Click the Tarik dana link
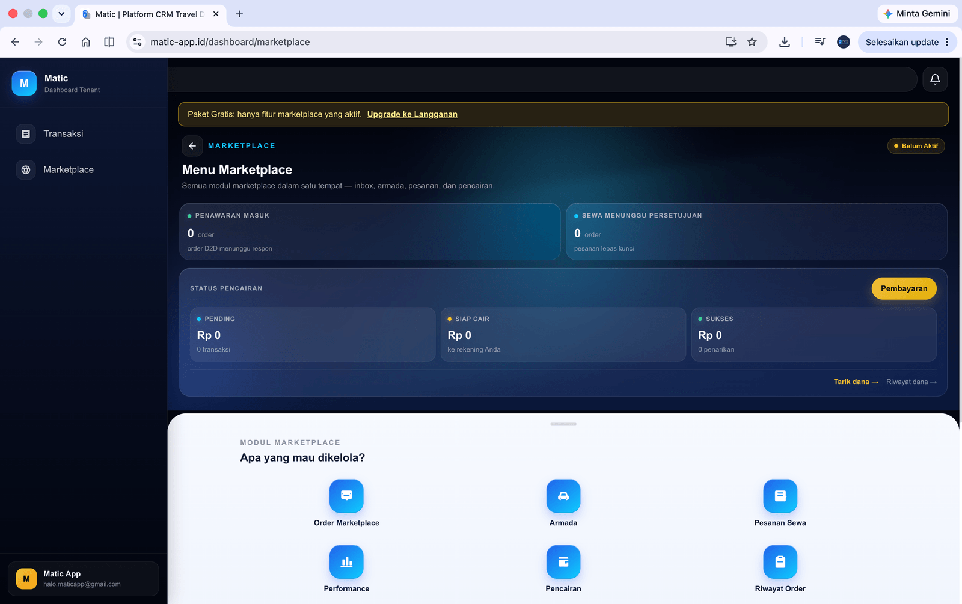Screen dimensions: 962x604 [x=856, y=382]
